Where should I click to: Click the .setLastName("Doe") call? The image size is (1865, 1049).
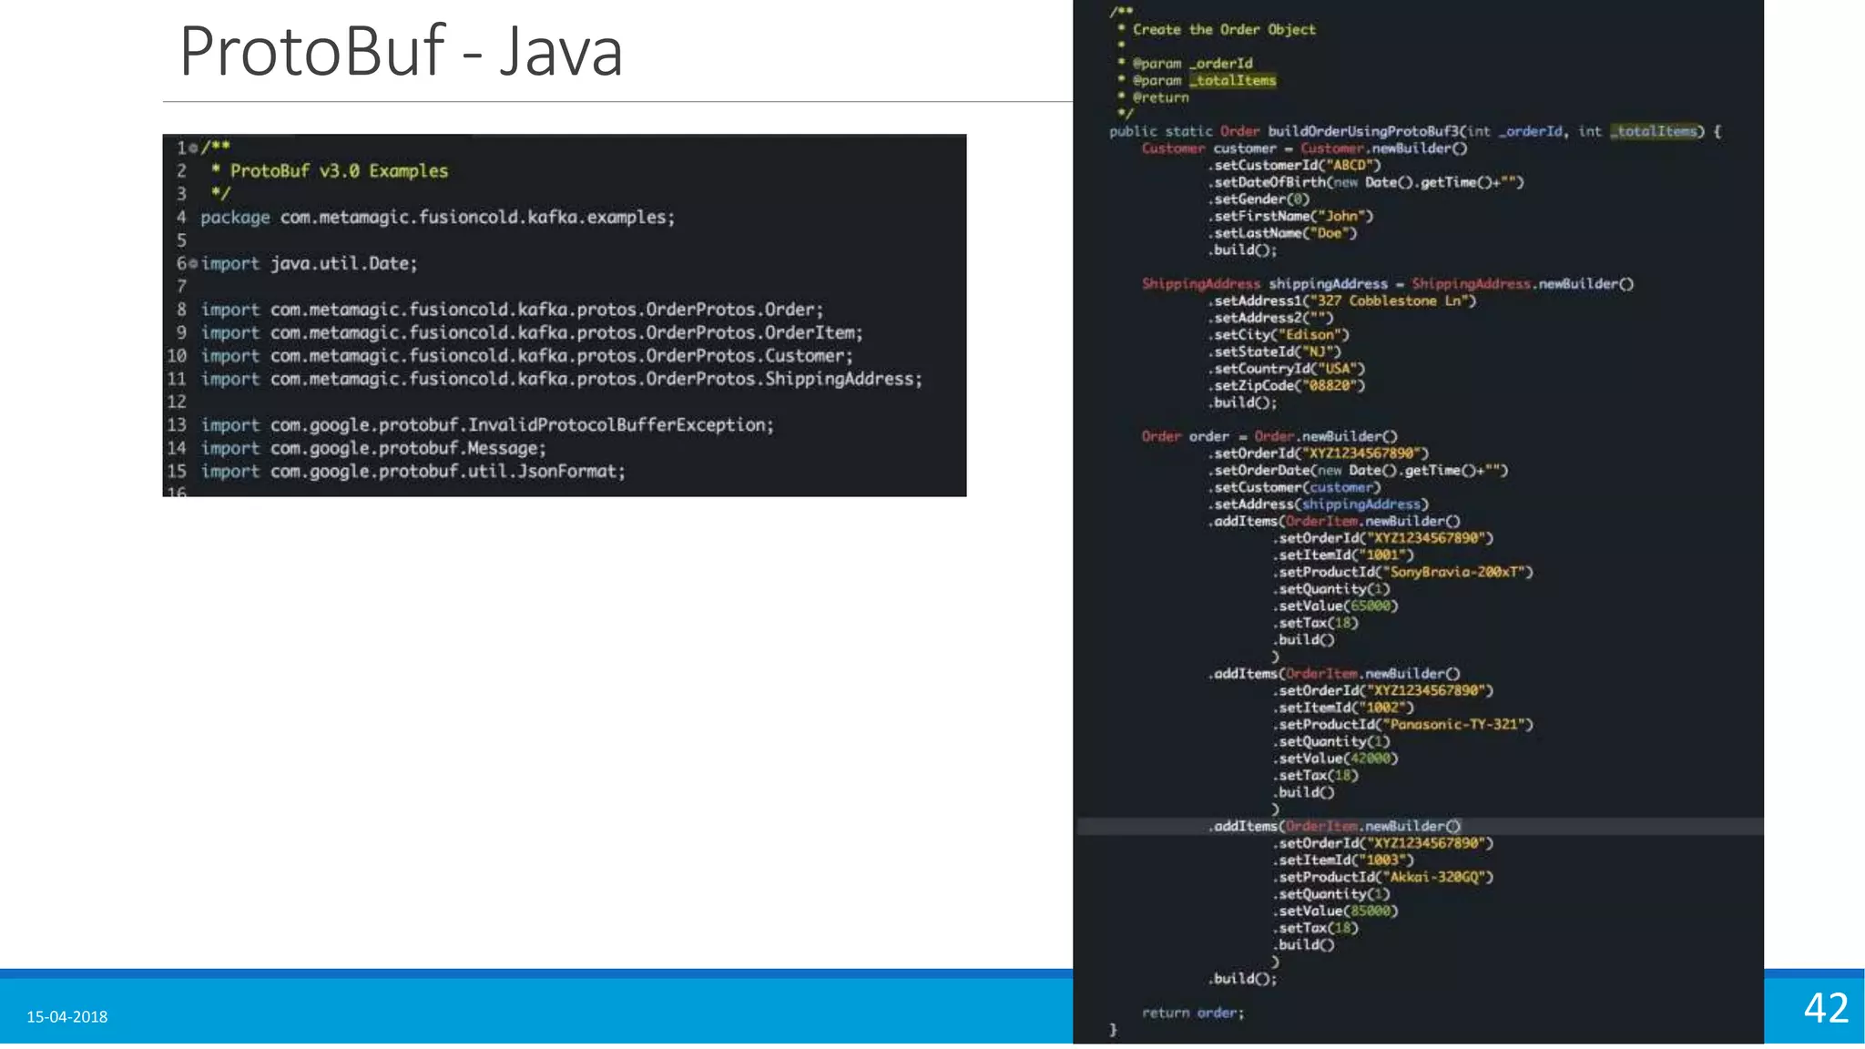coord(1283,233)
